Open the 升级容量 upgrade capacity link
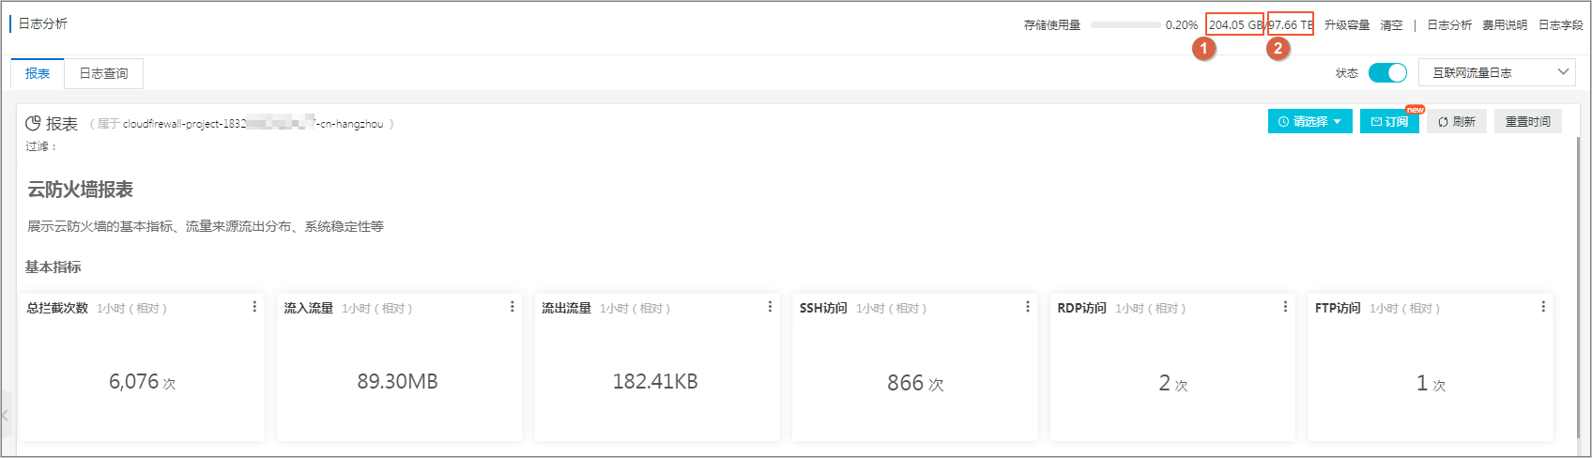1592x458 pixels. (1347, 25)
